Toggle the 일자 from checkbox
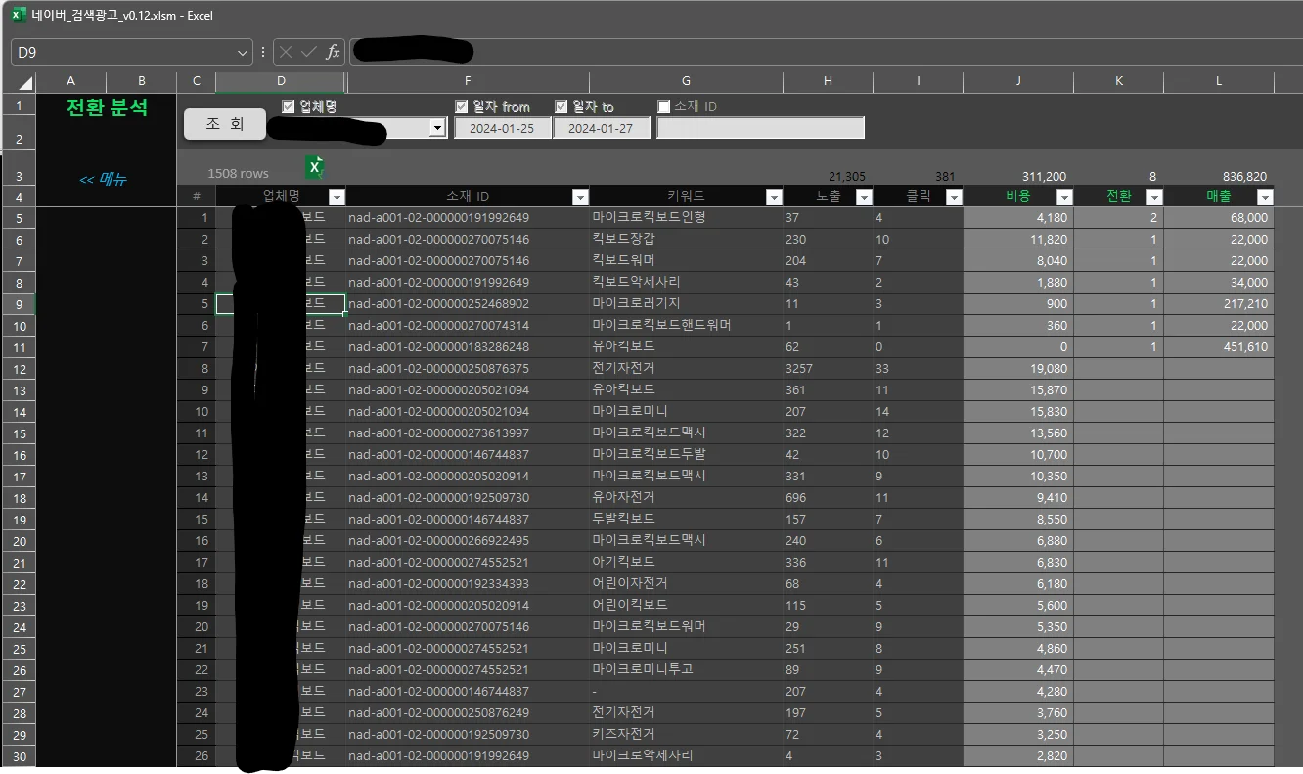Viewport: 1303px width, 774px height. click(462, 106)
